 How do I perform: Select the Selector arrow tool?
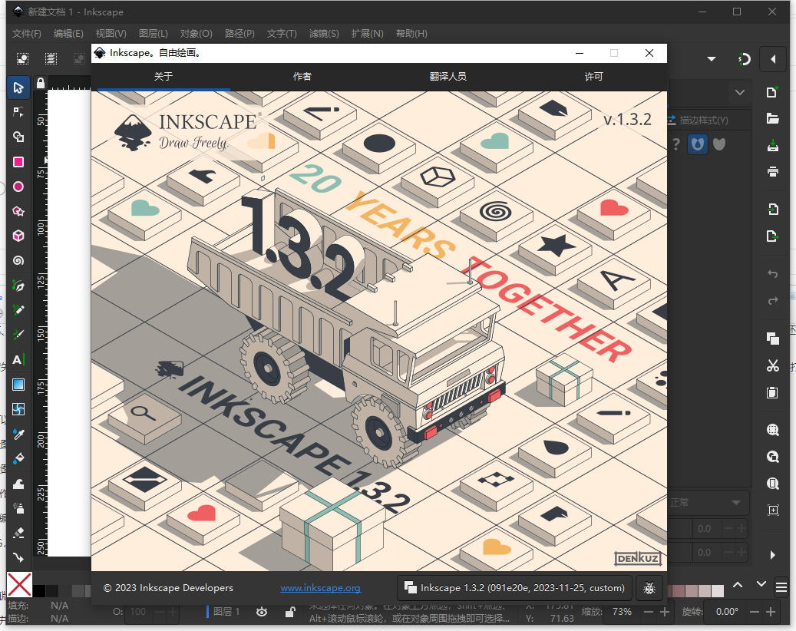tap(18, 88)
